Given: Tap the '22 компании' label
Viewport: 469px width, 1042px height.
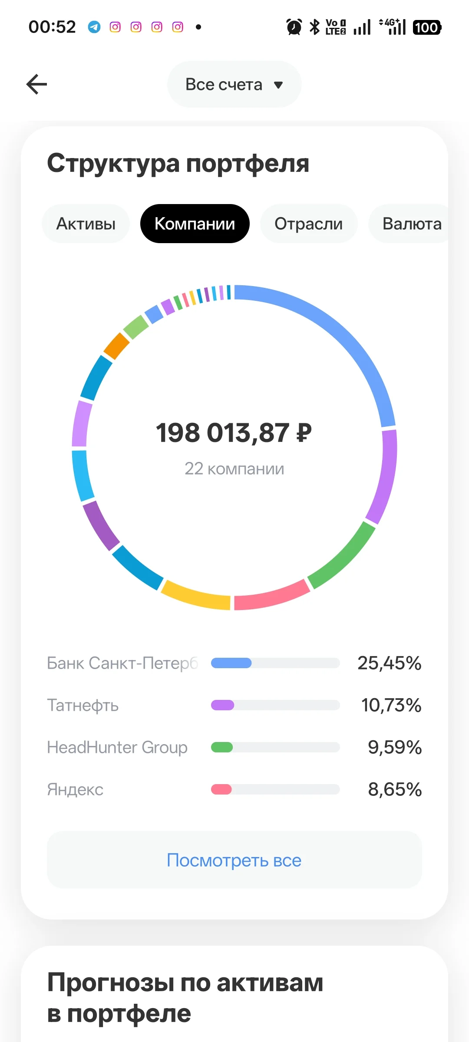Looking at the screenshot, I should click(234, 469).
